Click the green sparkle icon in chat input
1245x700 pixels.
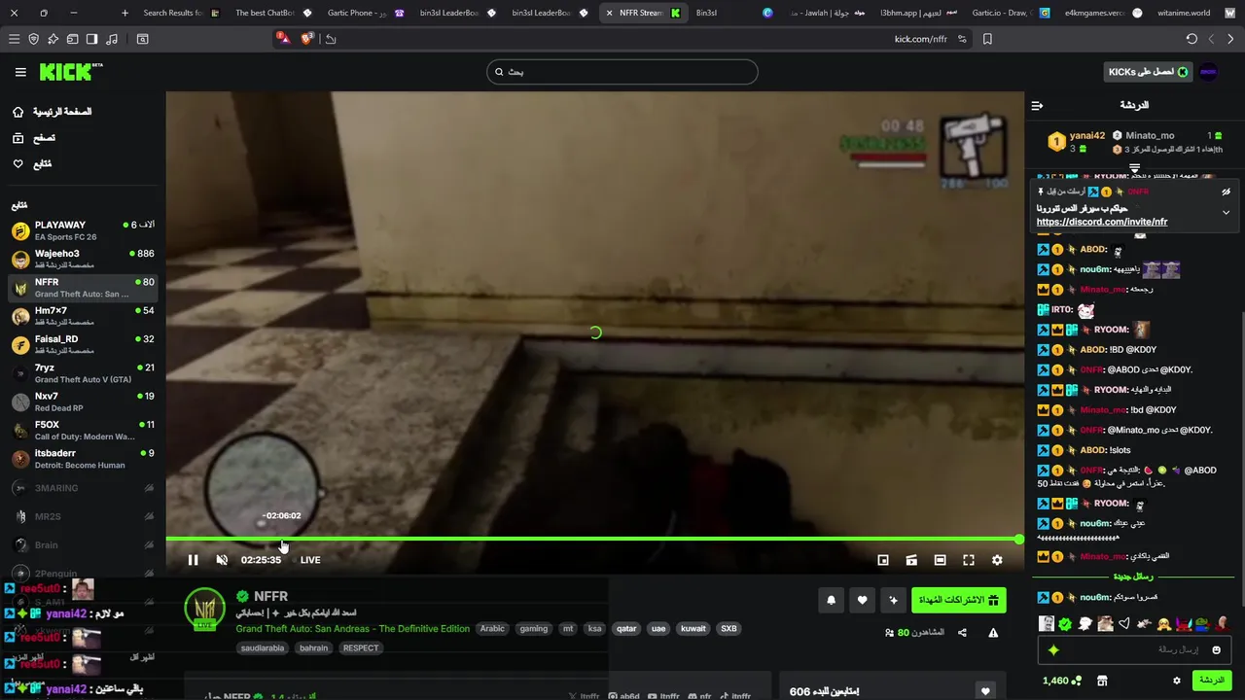pyautogui.click(x=1053, y=649)
